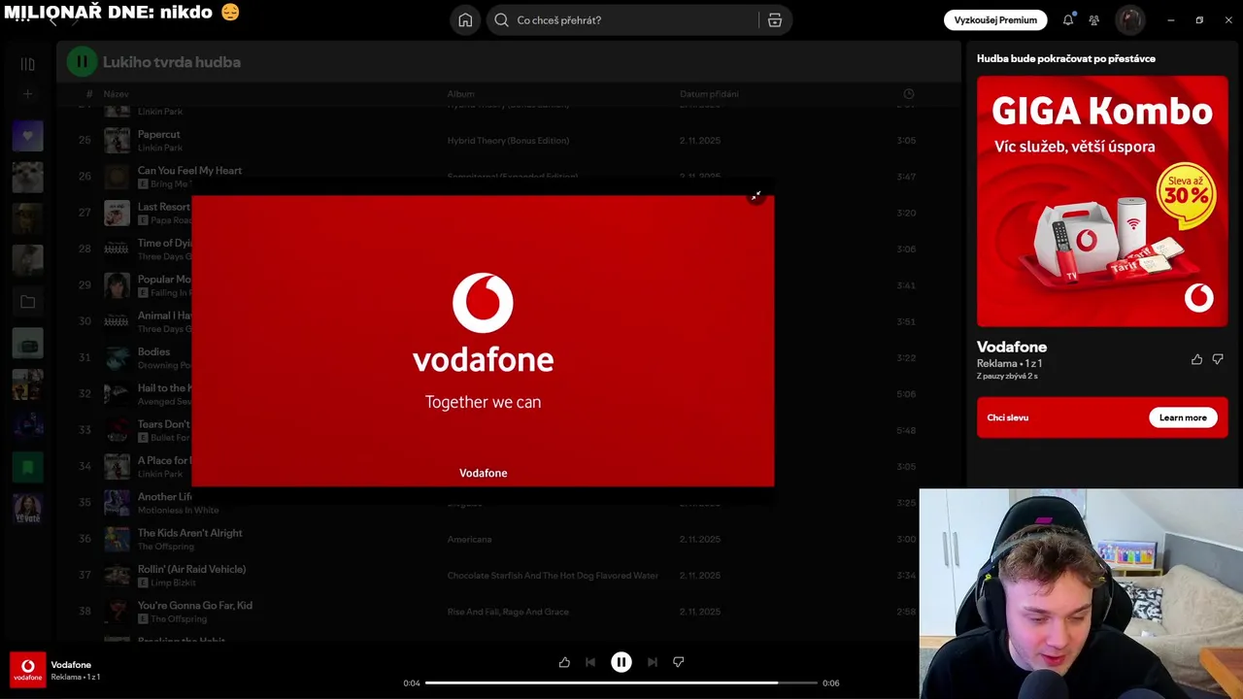Open Liked Songs in sidebar

point(27,136)
